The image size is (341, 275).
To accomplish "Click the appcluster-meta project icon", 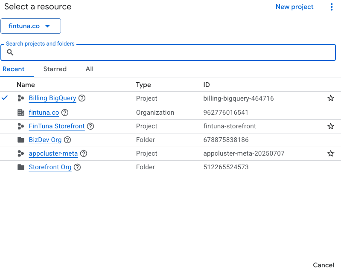I will (x=20, y=153).
